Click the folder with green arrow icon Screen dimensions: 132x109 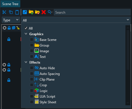[x=31, y=12]
